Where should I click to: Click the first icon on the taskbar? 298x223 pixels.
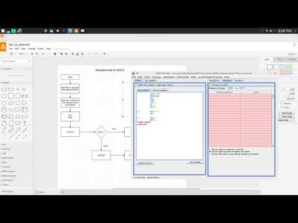[x=2, y=31]
